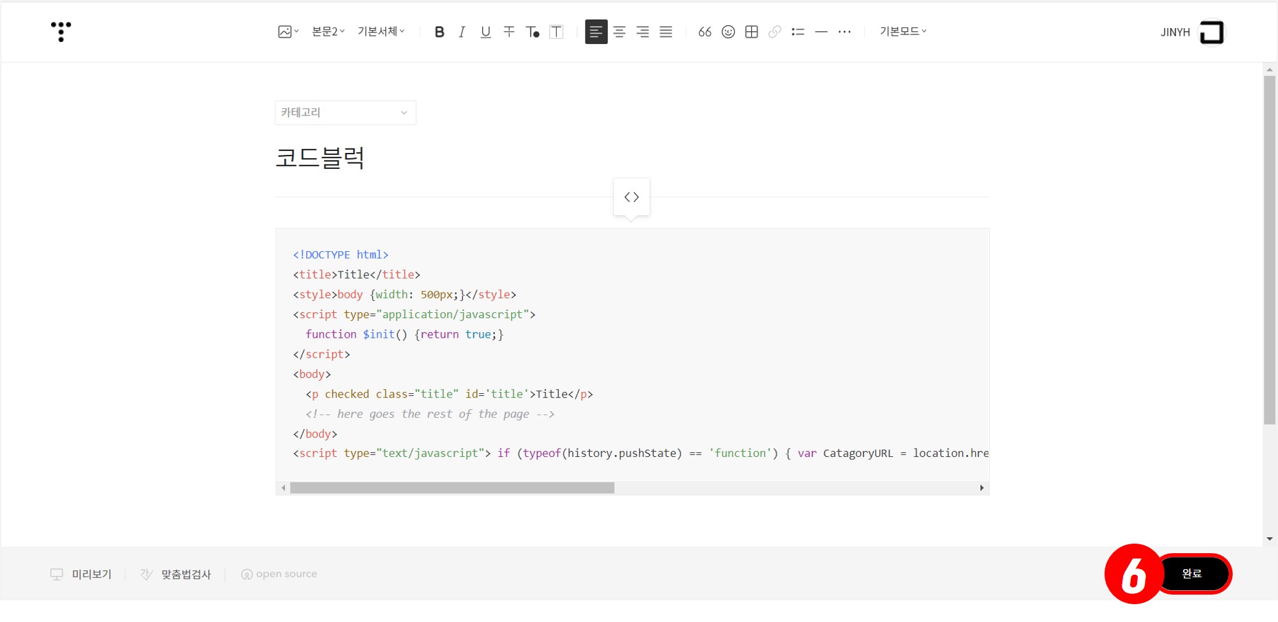Open the more options ellipsis menu
The width and height of the screenshot is (1278, 622).
click(x=844, y=32)
